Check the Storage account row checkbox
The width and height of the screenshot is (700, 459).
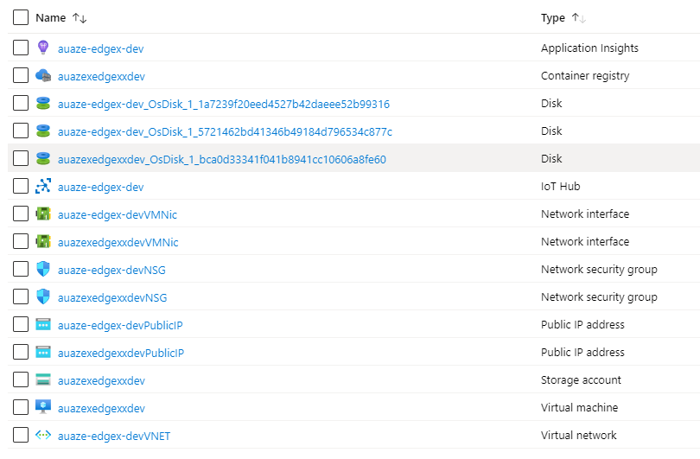pos(21,380)
